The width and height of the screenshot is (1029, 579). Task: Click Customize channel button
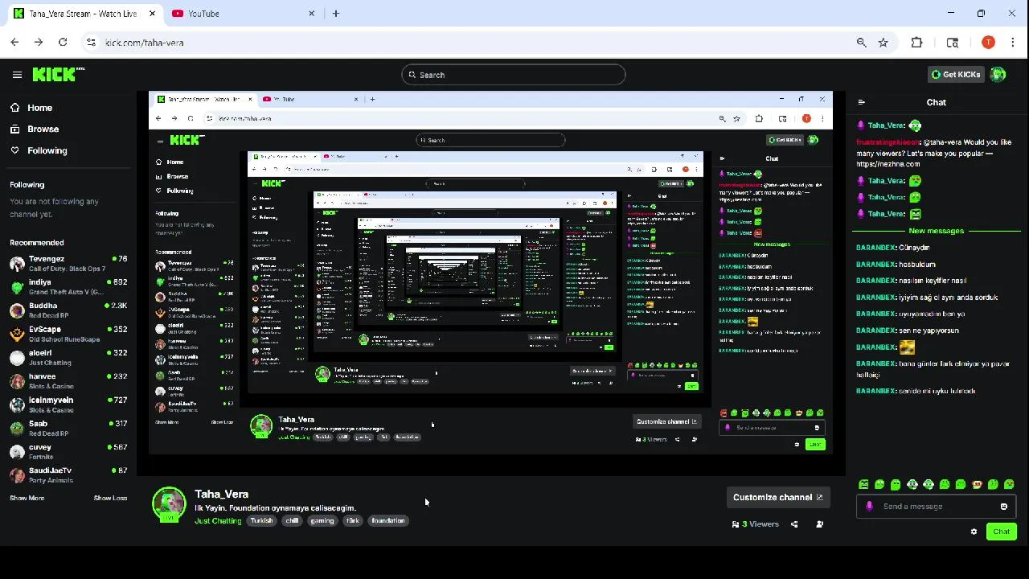pyautogui.click(x=777, y=497)
